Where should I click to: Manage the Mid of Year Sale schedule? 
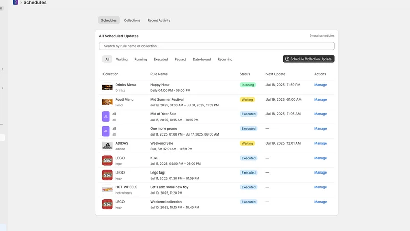tap(321, 114)
